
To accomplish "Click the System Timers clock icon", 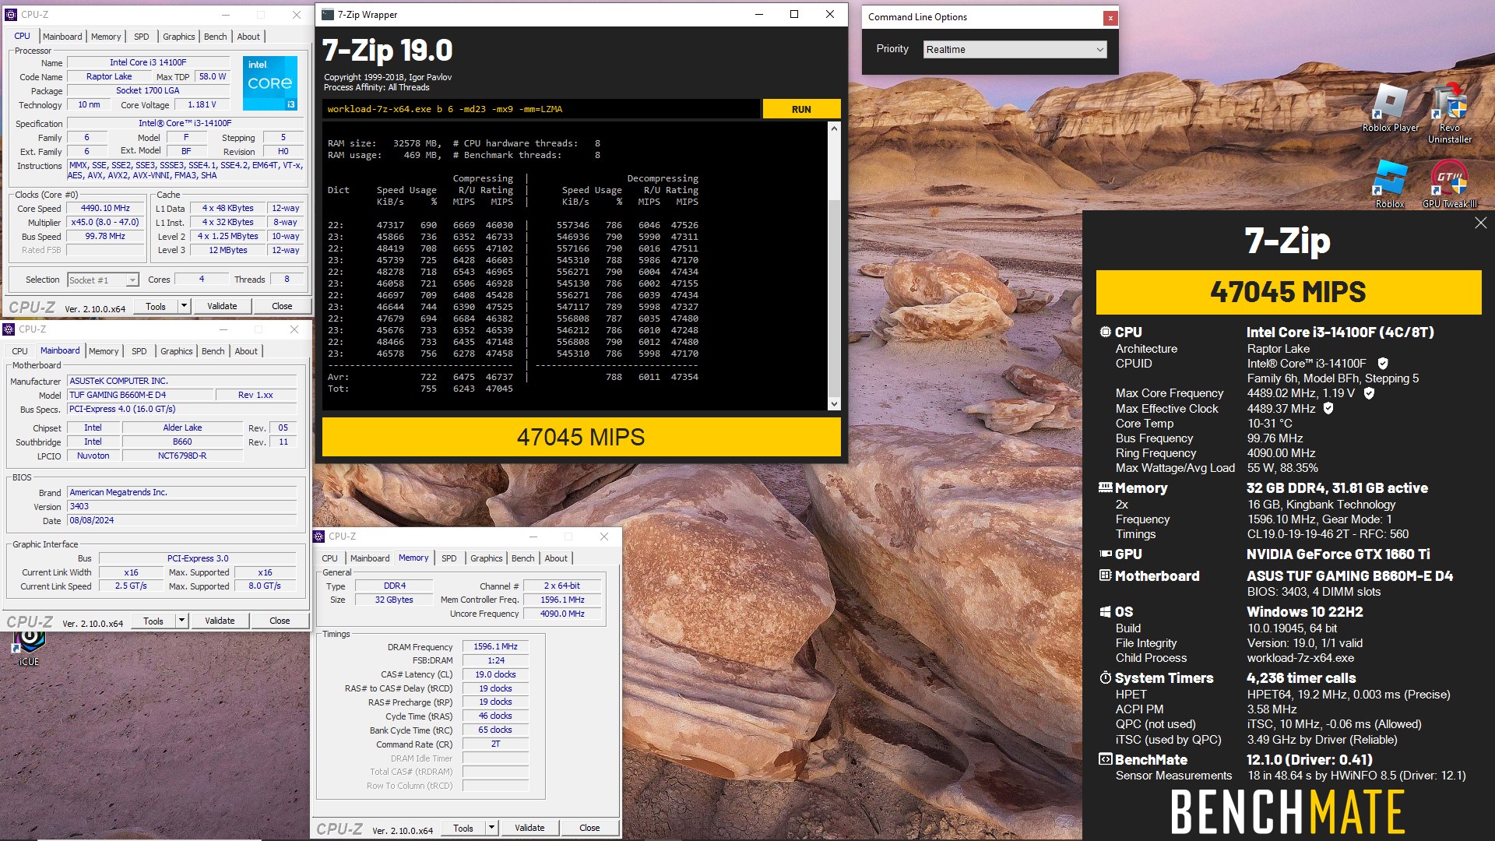I will (1105, 677).
